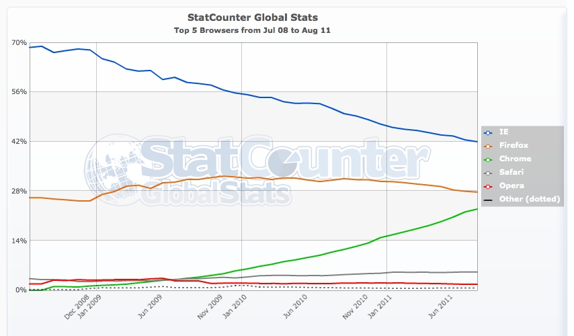
Task: Select the Firefox label in the legend
Action: pos(510,145)
